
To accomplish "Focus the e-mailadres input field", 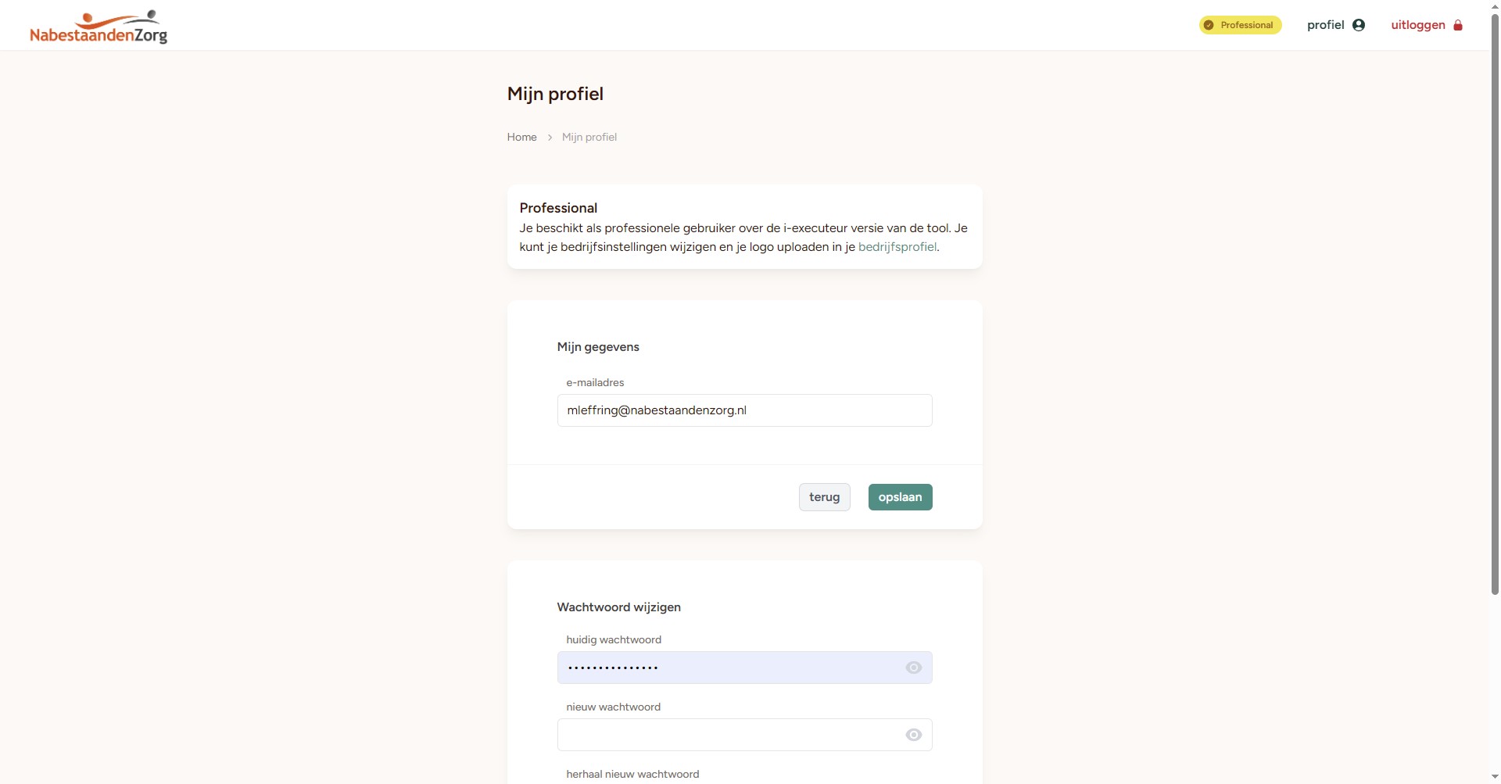I will click(744, 410).
